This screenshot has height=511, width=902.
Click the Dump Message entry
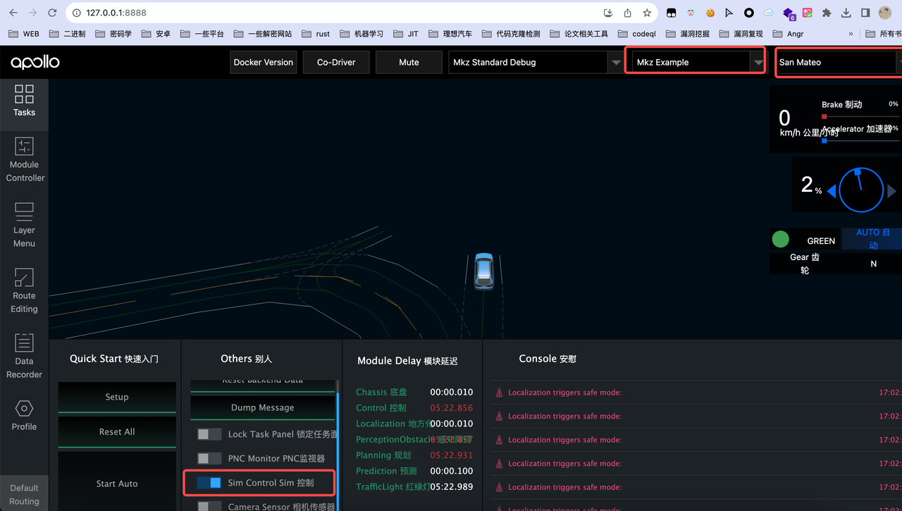click(x=262, y=407)
